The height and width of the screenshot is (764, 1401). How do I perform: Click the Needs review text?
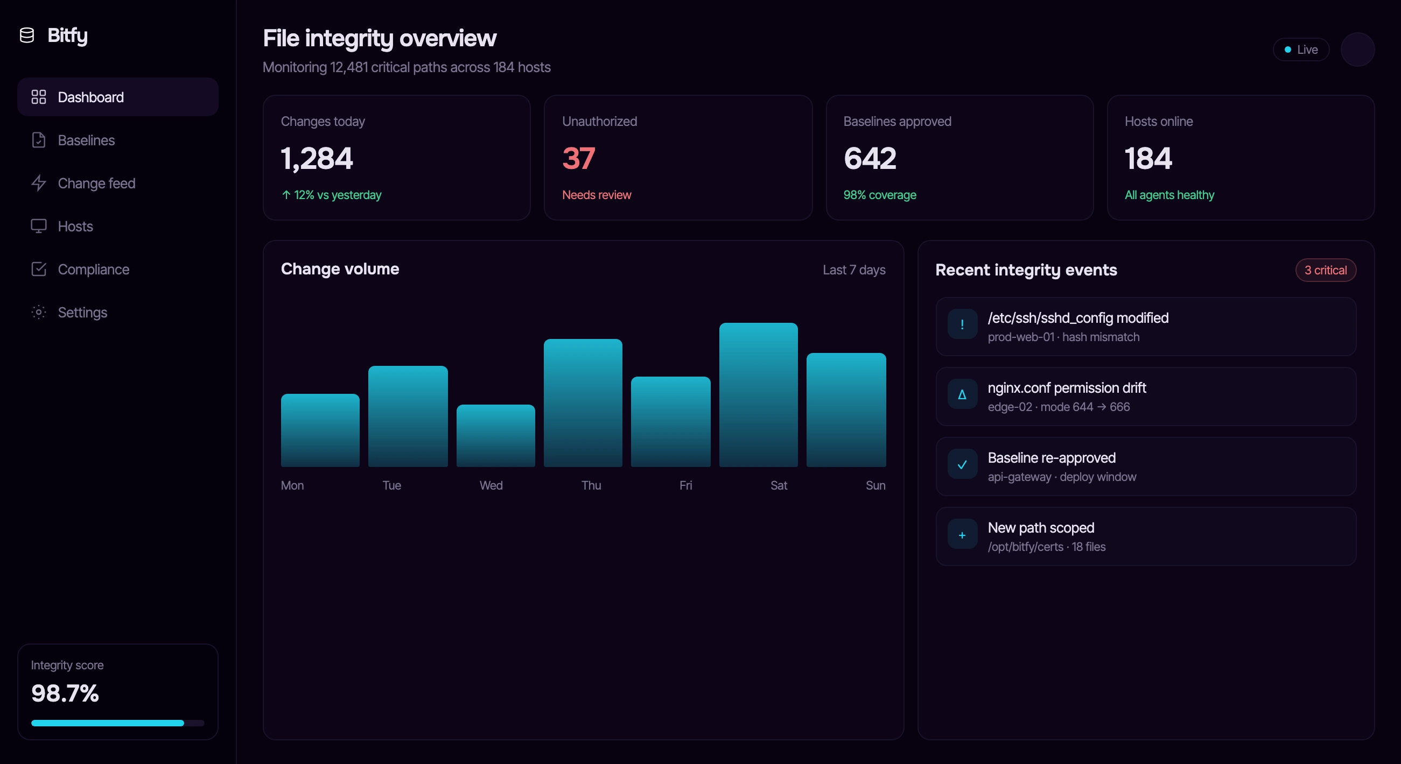coord(597,195)
